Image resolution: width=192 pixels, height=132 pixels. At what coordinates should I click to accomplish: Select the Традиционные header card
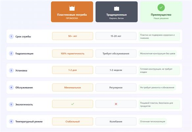tap(117, 12)
